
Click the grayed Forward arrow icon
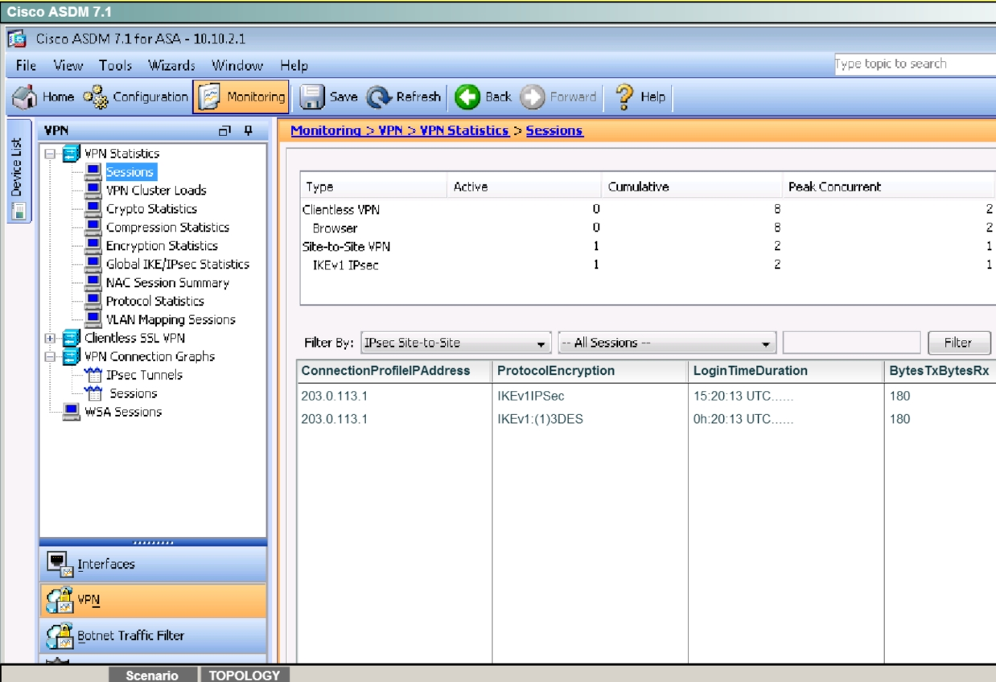[532, 97]
